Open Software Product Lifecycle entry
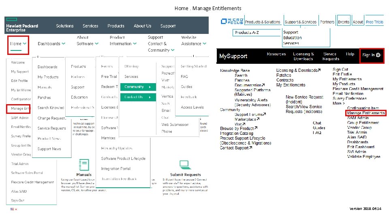Image resolution: width=389 pixels, height=218 pixels. (123, 158)
